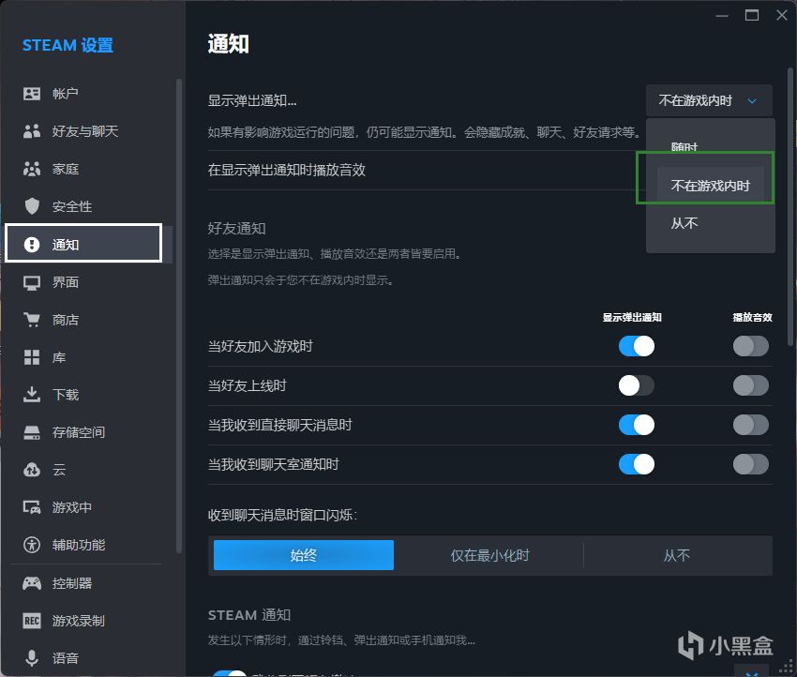This screenshot has height=677, width=797.
Task: Maximize the Steam settings window
Action: point(752,15)
